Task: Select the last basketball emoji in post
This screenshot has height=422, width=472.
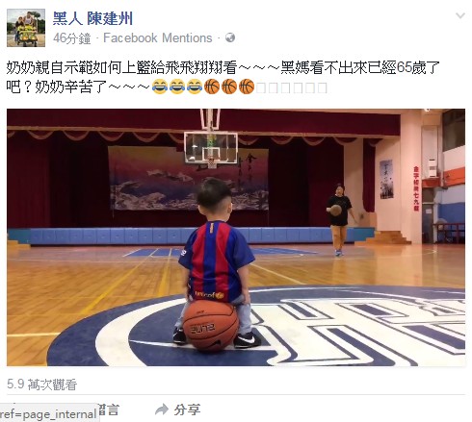Action: click(247, 87)
